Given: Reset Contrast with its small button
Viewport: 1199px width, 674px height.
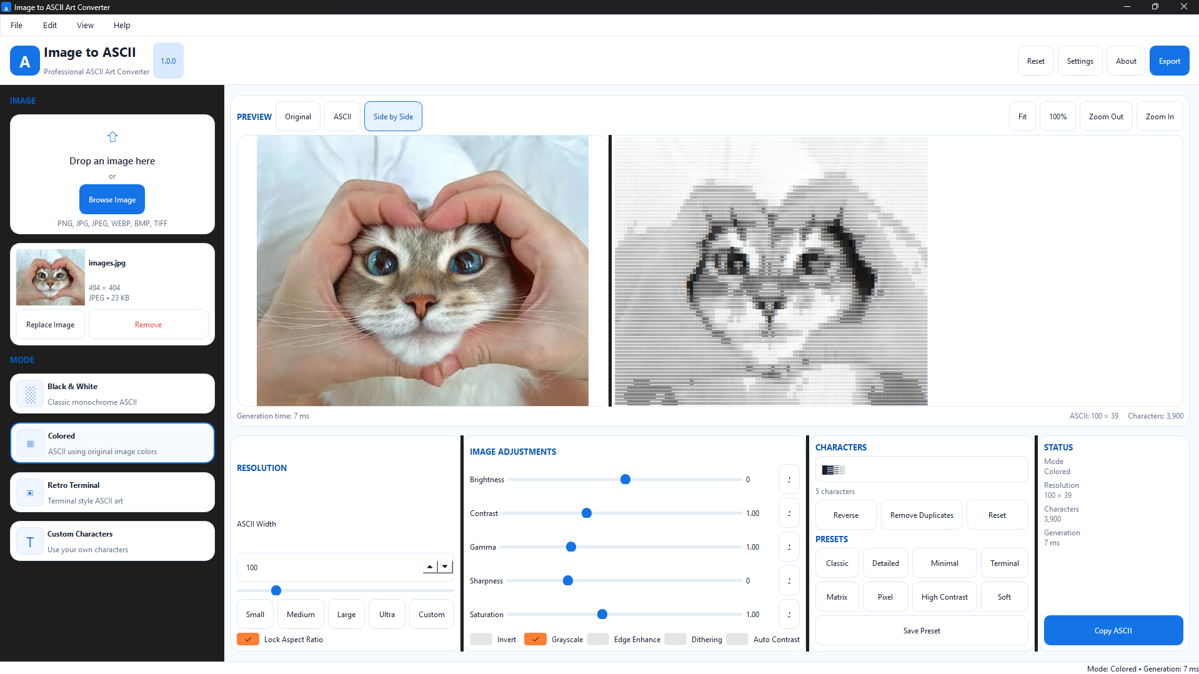Looking at the screenshot, I should [789, 513].
